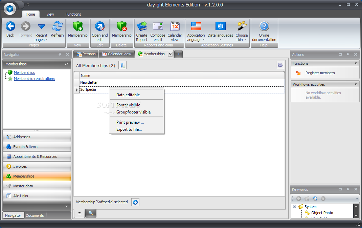Image resolution: width=362 pixels, height=228 pixels.
Task: Click the list view button at bottom
Action: click(80, 213)
